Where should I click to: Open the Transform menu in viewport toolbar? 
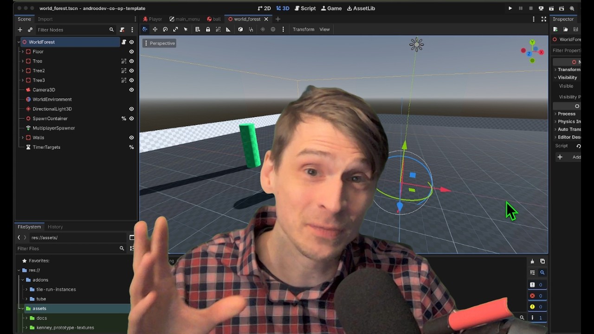click(303, 29)
